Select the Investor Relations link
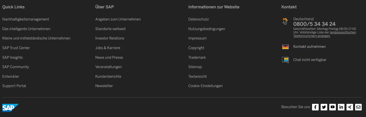 pos(110,38)
